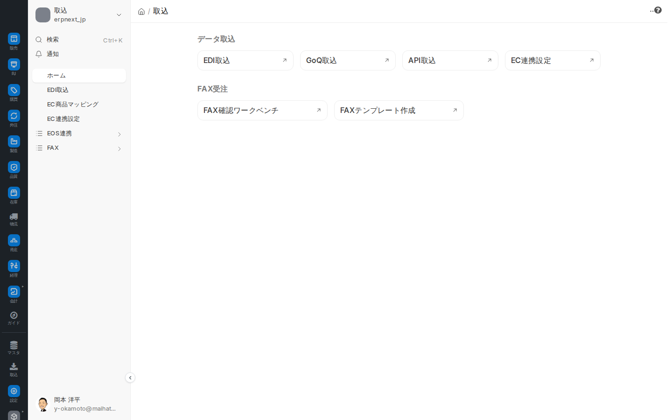Collapse sidebar with the chevron button

(130, 378)
